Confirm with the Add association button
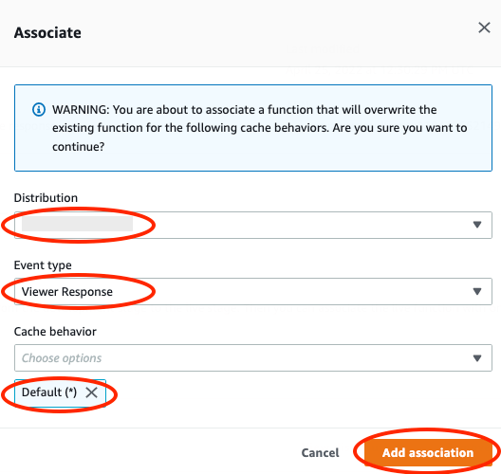The height and width of the screenshot is (474, 501). [x=428, y=452]
